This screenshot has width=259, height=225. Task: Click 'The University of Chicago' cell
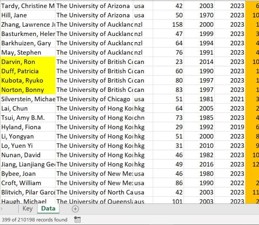tap(94, 99)
